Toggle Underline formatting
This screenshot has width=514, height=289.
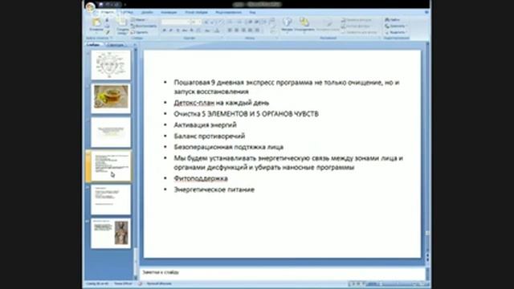pyautogui.click(x=177, y=31)
